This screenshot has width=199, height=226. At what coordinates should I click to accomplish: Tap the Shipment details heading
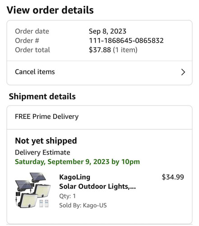[x=42, y=96]
